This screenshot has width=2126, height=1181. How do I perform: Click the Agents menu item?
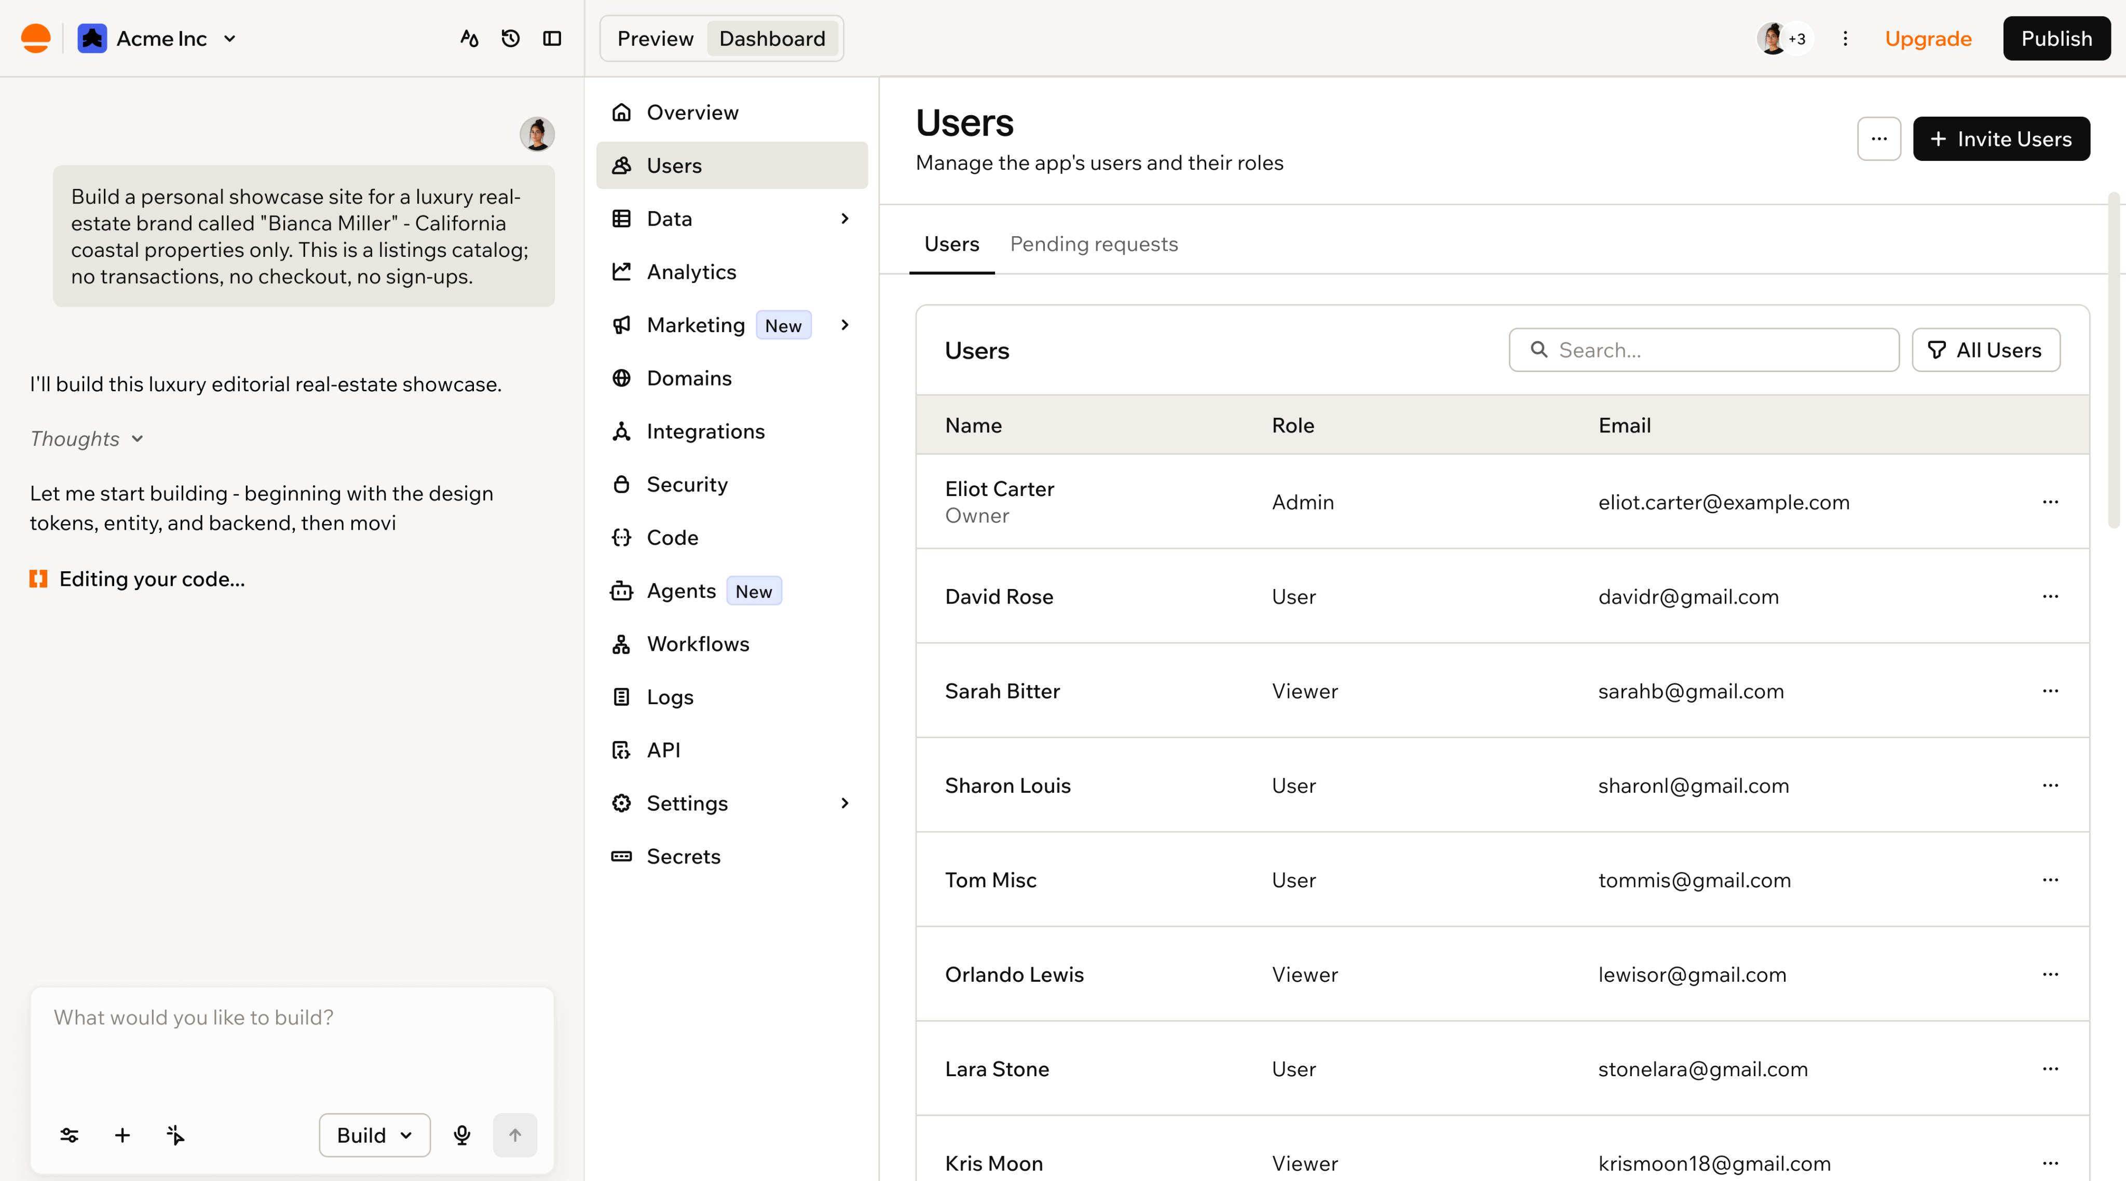(x=731, y=591)
